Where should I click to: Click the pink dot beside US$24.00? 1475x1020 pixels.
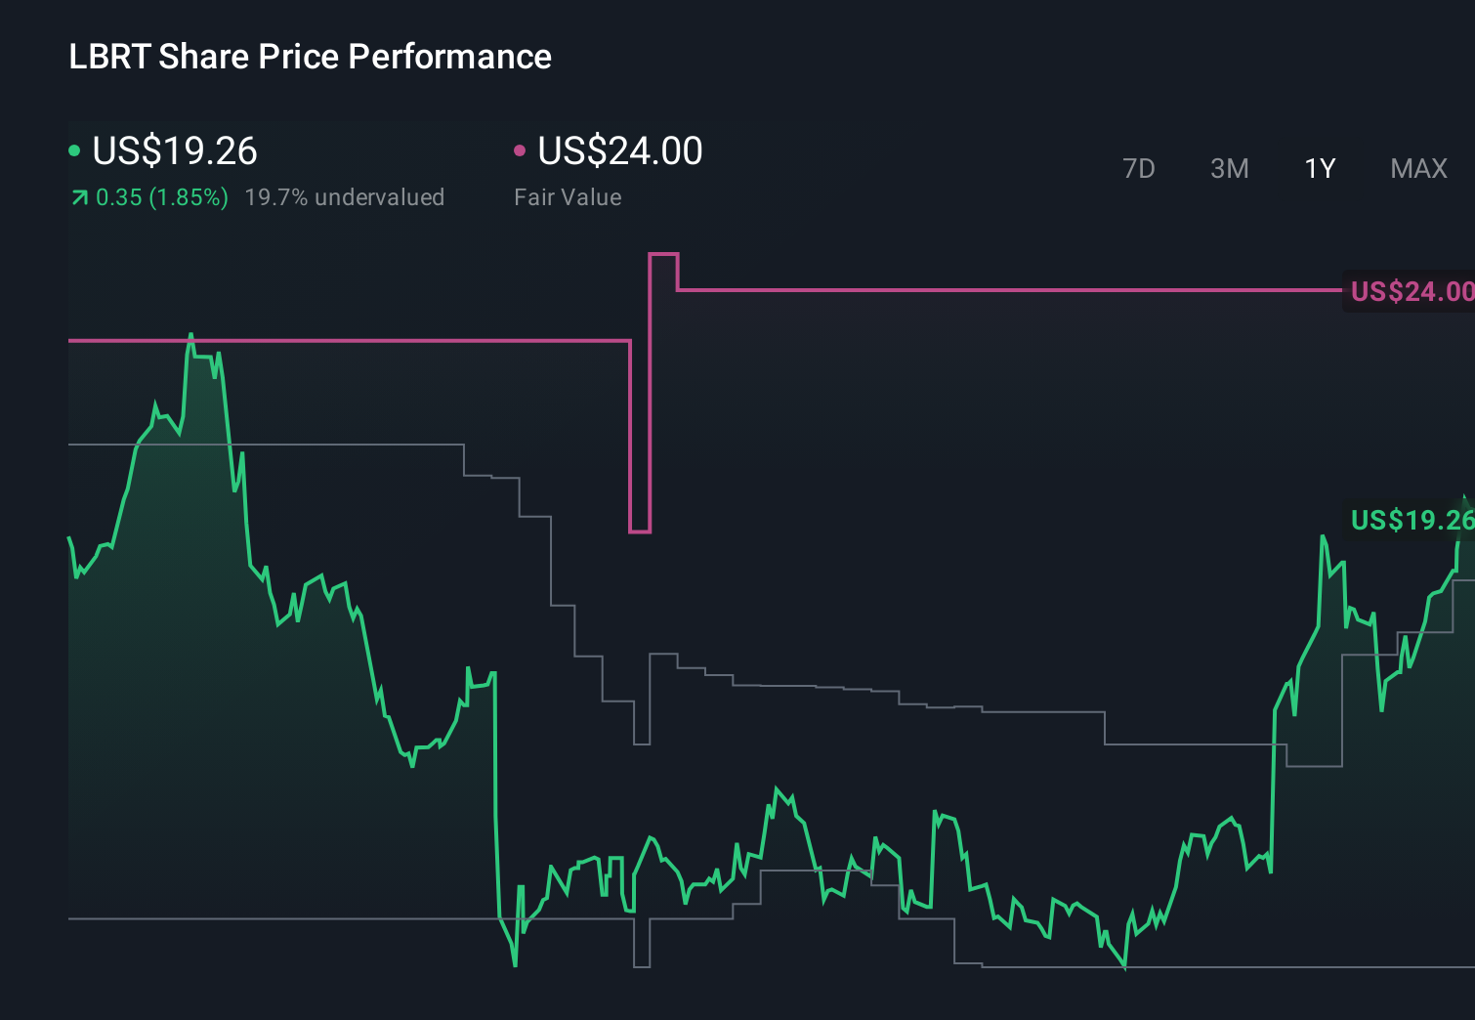pyautogui.click(x=521, y=149)
